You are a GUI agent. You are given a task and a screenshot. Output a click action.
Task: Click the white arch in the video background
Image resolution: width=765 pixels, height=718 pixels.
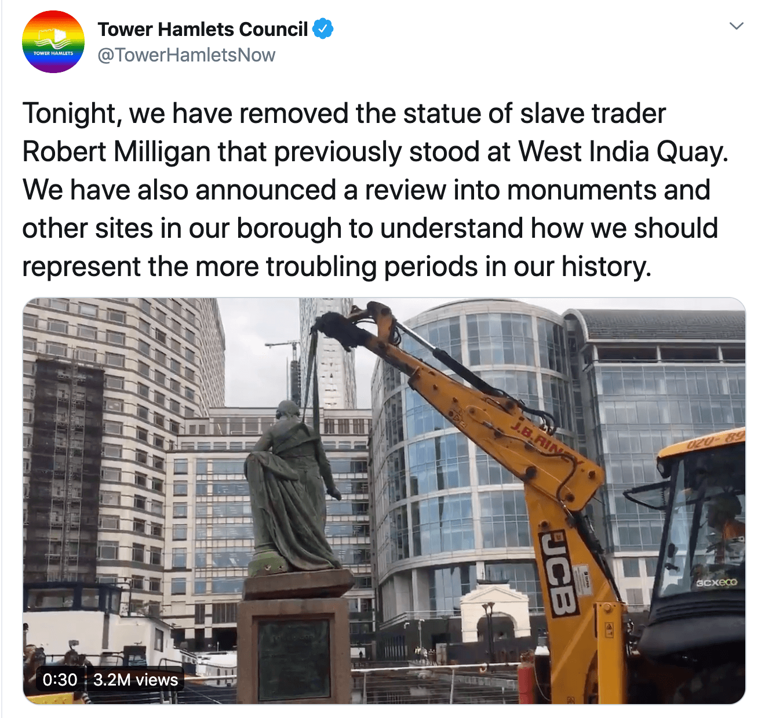(x=496, y=617)
